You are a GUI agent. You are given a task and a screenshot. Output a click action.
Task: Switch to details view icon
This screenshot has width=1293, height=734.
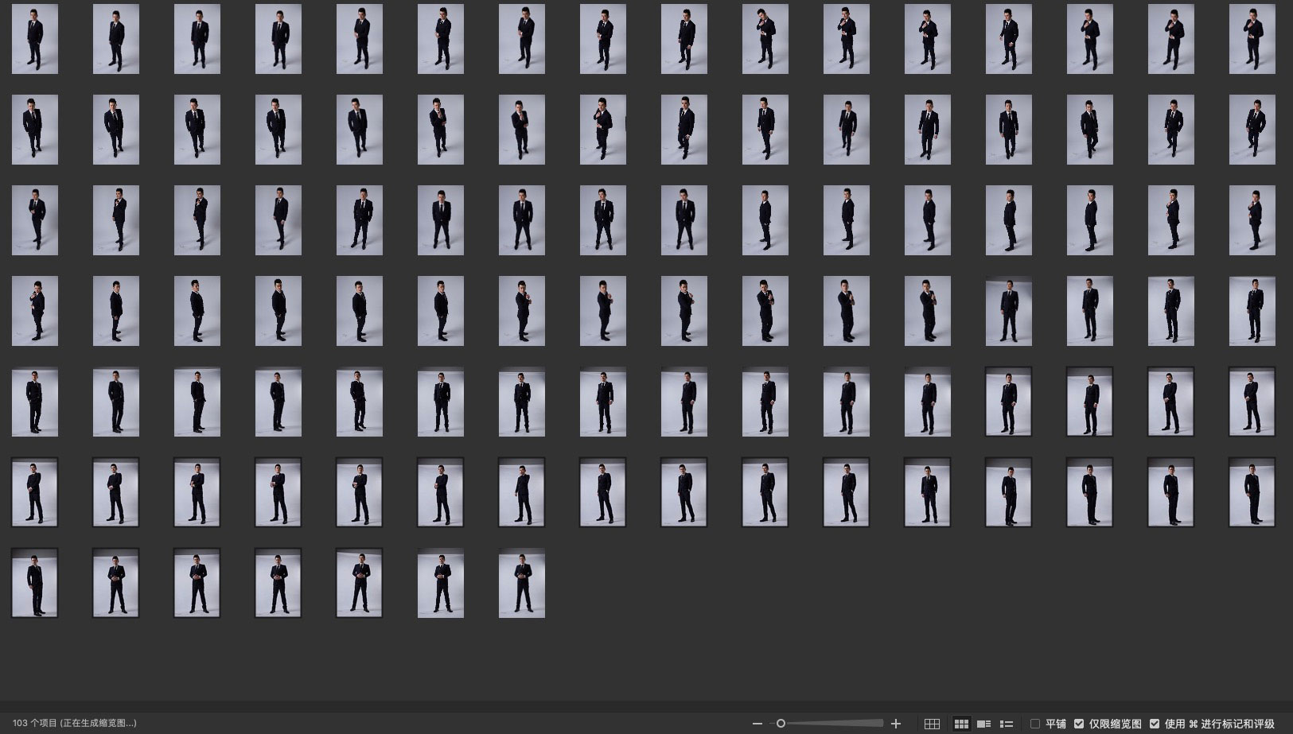click(984, 724)
